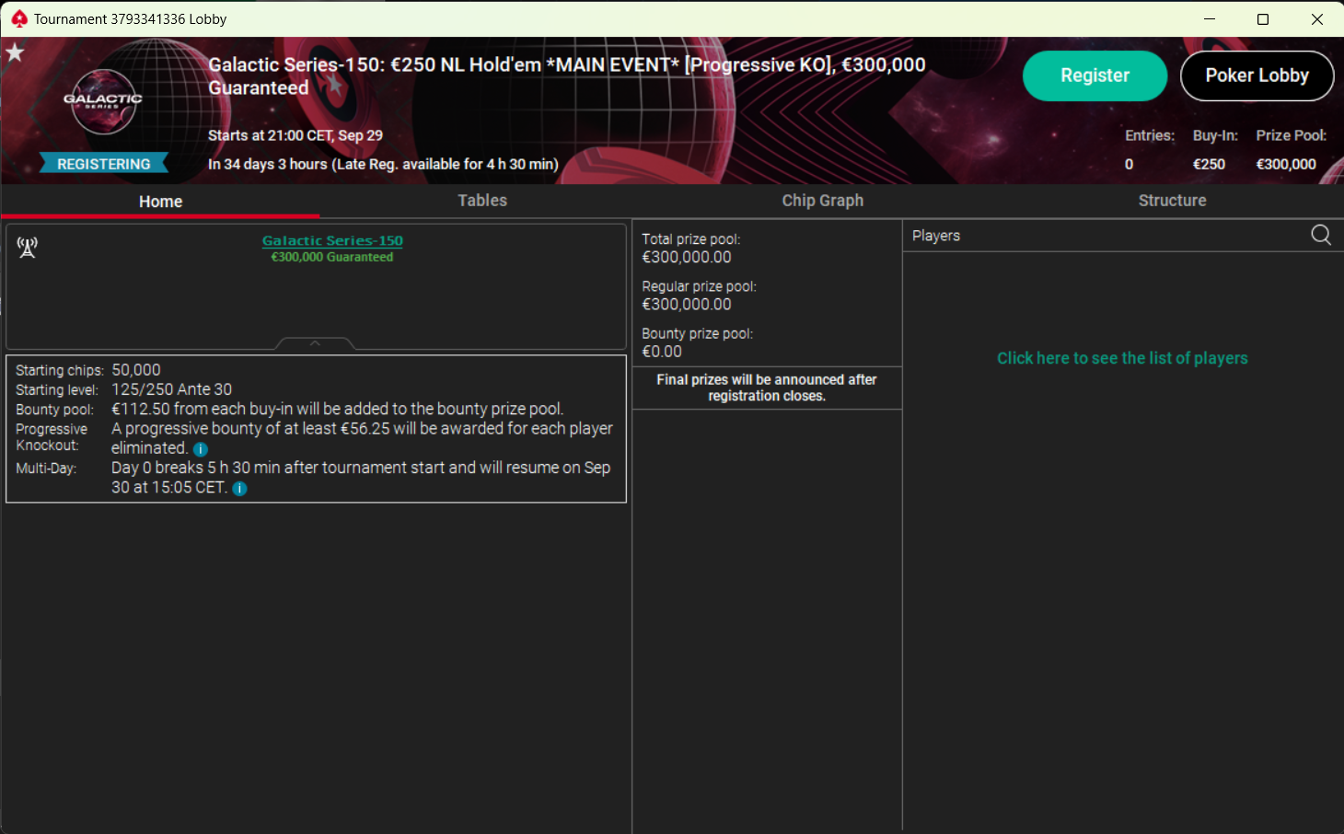This screenshot has width=1344, height=834.
Task: Click the Entries count 0
Action: pyautogui.click(x=1130, y=164)
